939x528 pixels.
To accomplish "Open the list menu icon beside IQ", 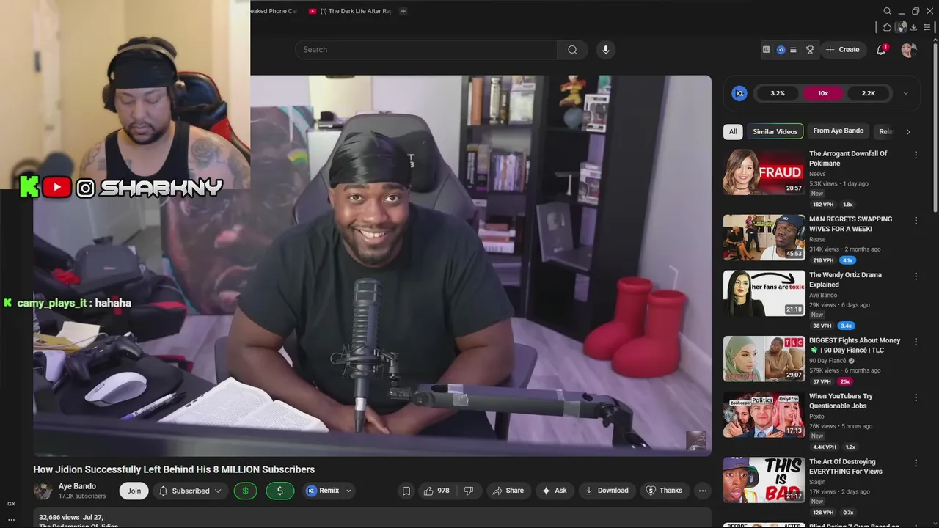I will point(793,50).
